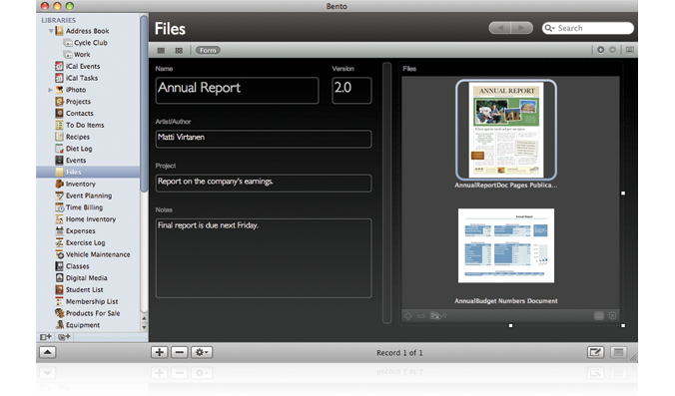Open the Home Inventory library icon
The width and height of the screenshot is (675, 396).
59,219
